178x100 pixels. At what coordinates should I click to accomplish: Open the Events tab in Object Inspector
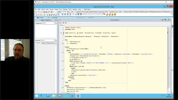pos(44,43)
